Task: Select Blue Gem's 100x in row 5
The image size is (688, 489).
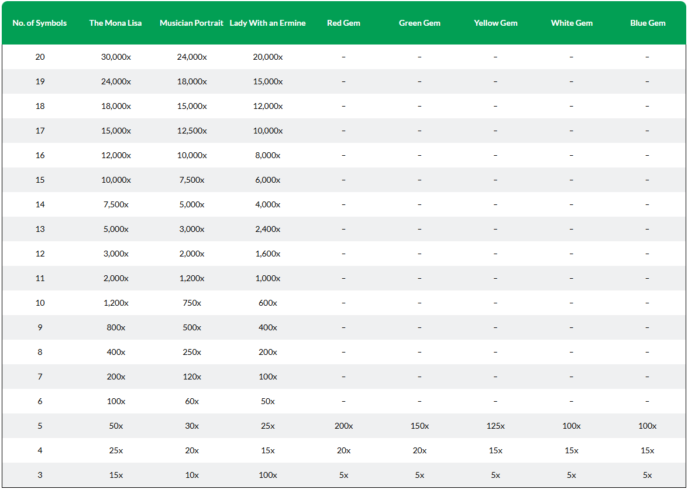Action: (648, 426)
